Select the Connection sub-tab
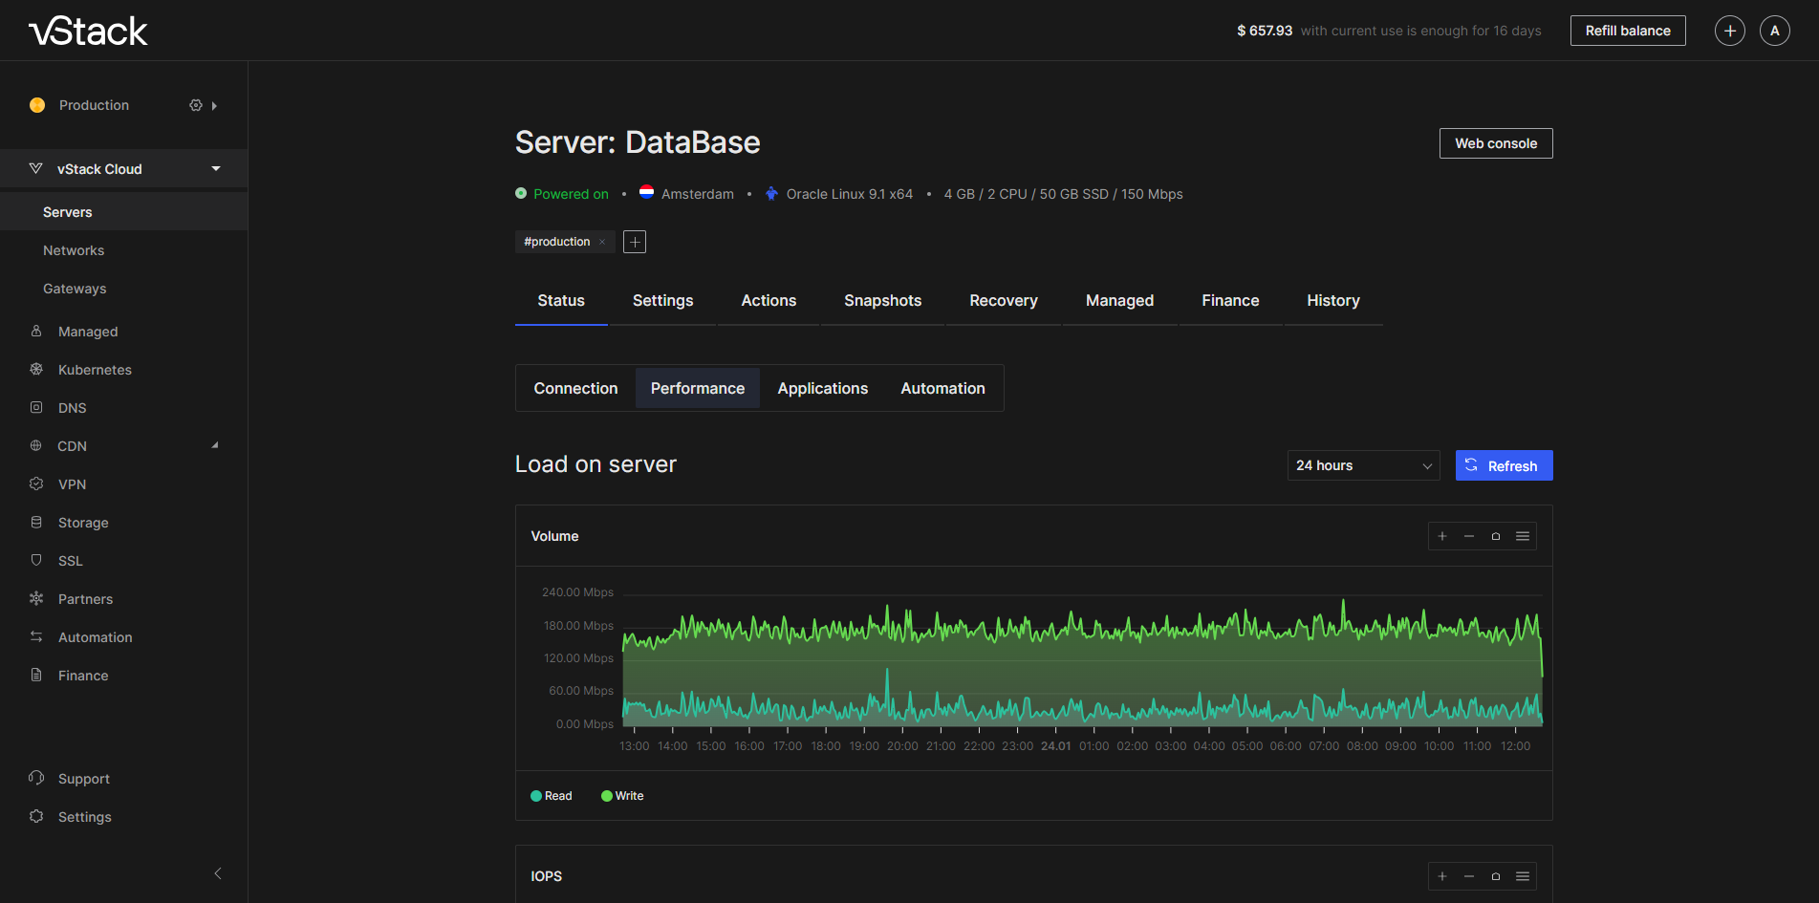1819x903 pixels. (x=575, y=388)
